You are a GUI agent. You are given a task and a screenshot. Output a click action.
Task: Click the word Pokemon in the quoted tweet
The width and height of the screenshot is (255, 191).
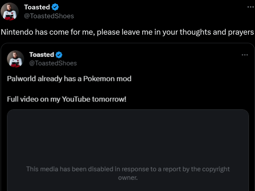98,78
